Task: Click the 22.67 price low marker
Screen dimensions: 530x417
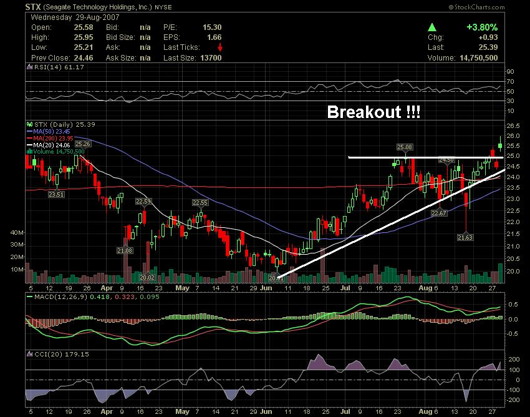Action: pos(439,213)
